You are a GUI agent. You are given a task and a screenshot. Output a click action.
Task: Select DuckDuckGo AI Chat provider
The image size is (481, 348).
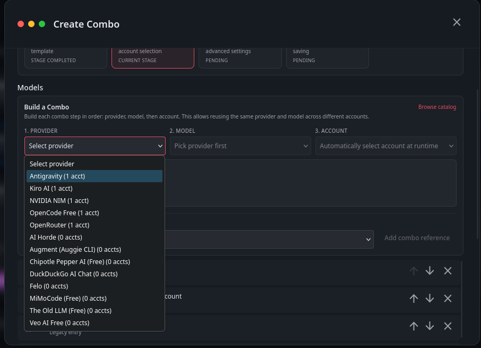[x=95, y=274]
